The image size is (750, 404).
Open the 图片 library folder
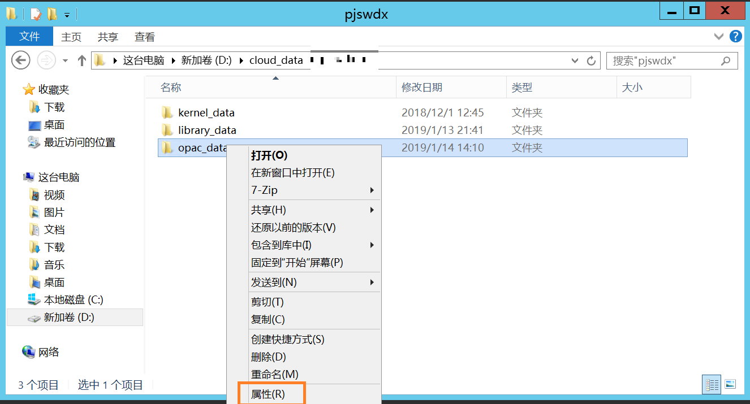tap(54, 212)
